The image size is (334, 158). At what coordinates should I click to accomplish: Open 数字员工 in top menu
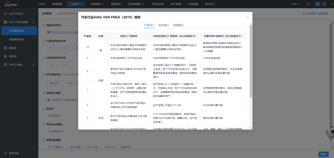pyautogui.click(x=210, y=4)
